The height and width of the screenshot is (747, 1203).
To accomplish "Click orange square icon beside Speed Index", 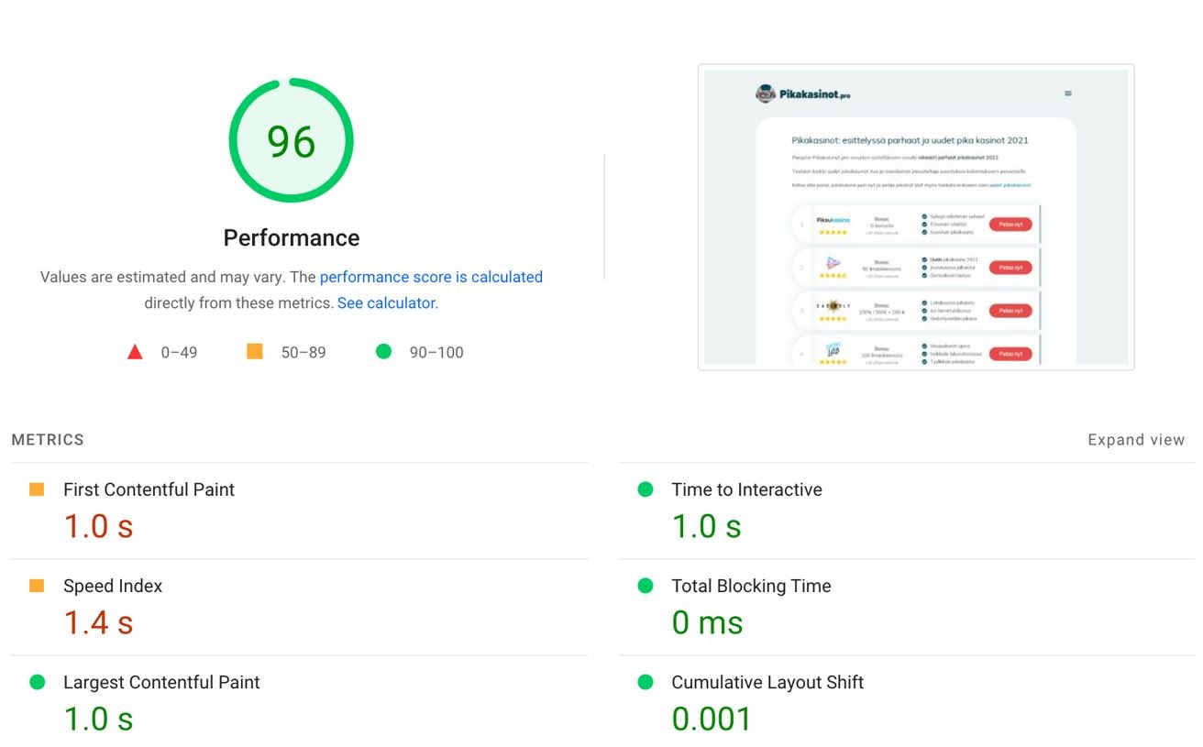I will pyautogui.click(x=37, y=586).
